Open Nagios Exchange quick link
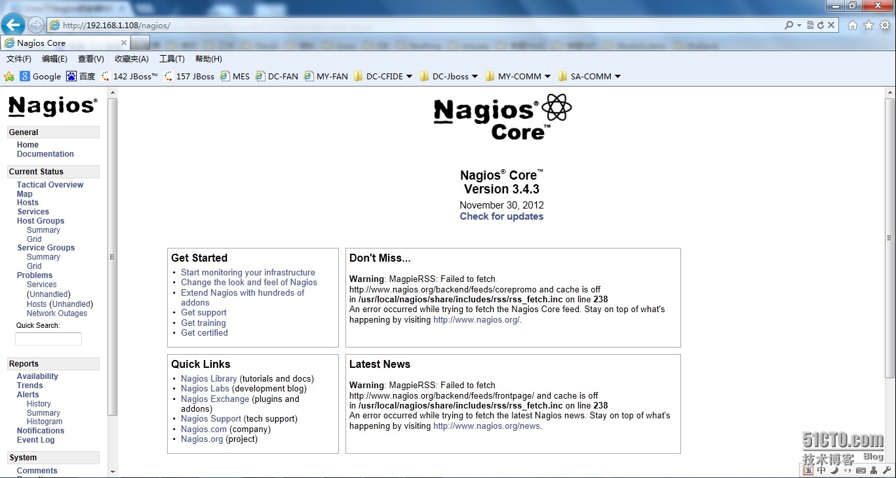Viewport: 896px width, 478px height. (215, 399)
